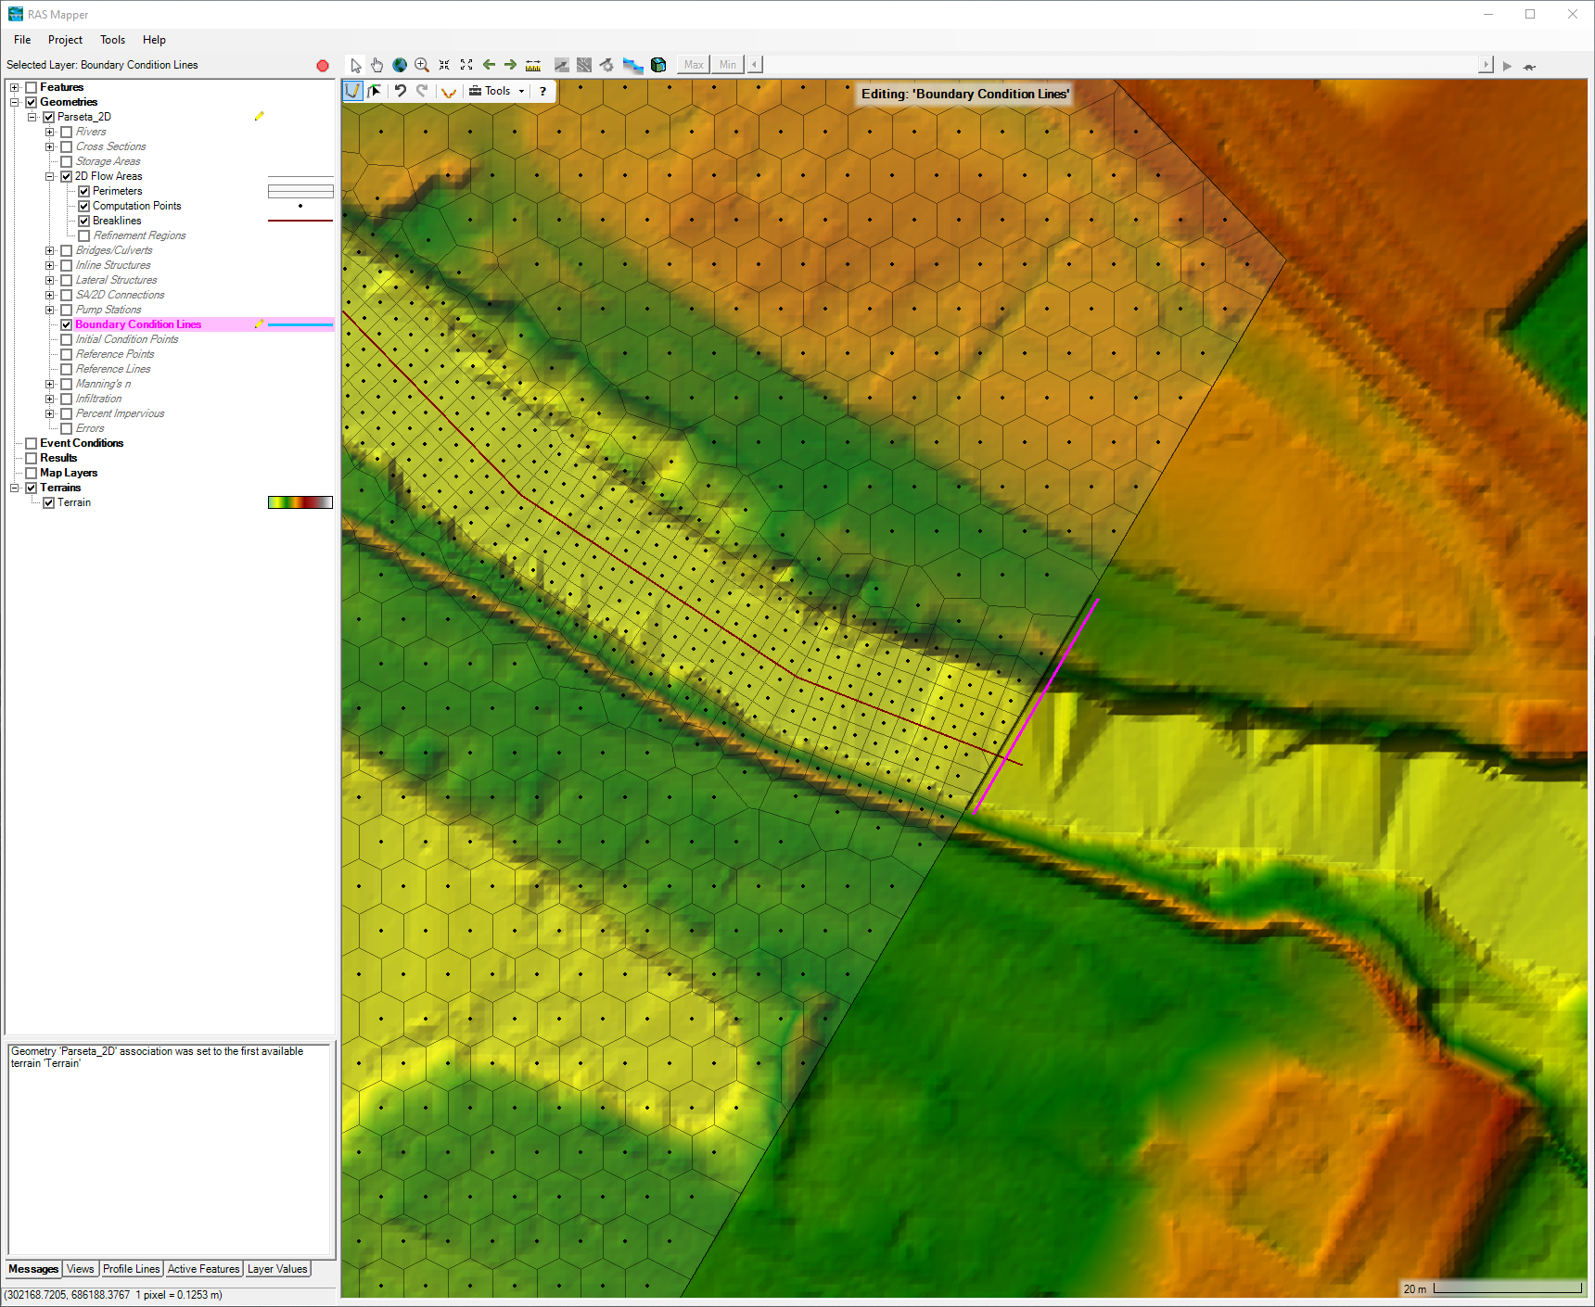Toggle the Terrain layer checkbox
This screenshot has height=1307, width=1595.
coord(49,502)
